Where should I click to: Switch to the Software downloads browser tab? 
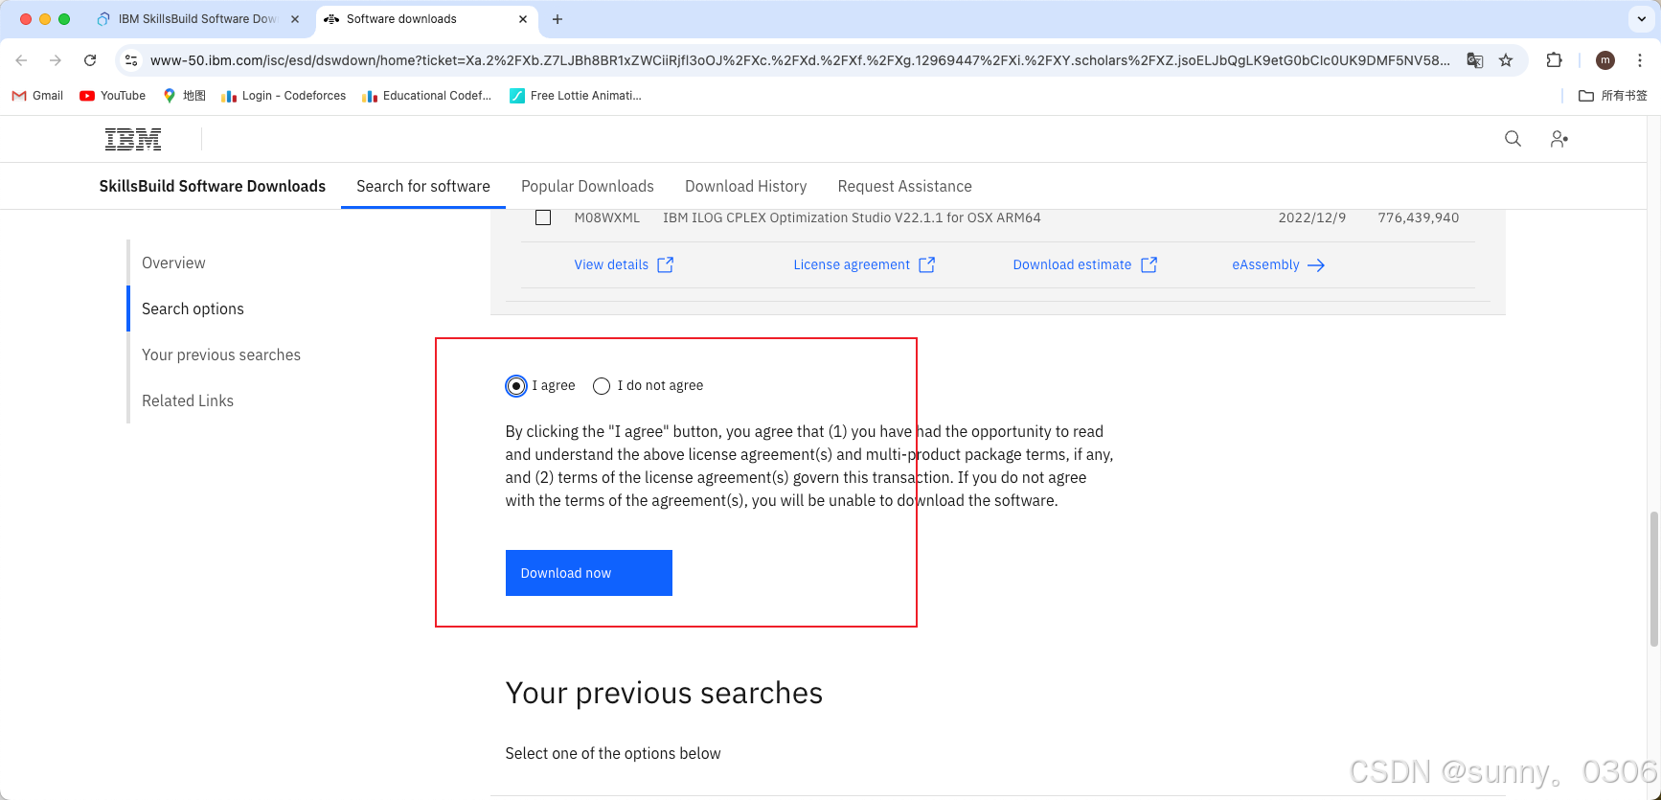tap(426, 19)
